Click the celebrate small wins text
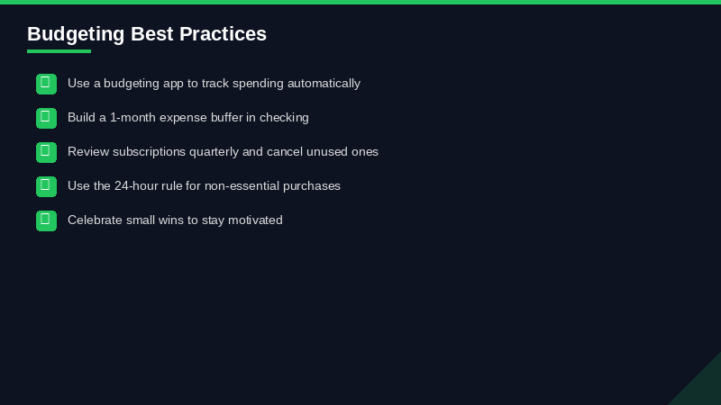 coord(175,220)
